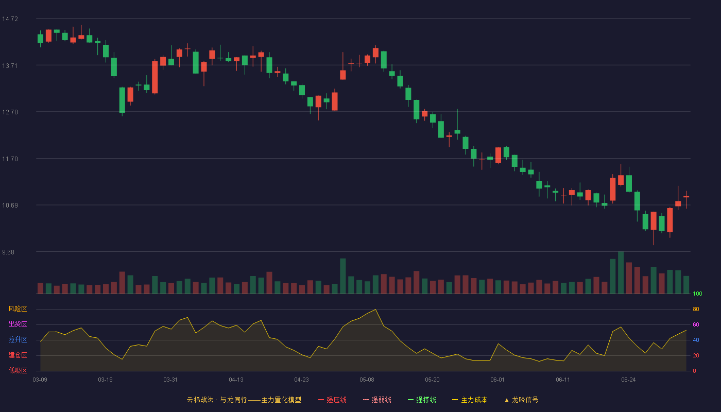Click the 11.70 price axis label
The height and width of the screenshot is (412, 721).
point(10,159)
